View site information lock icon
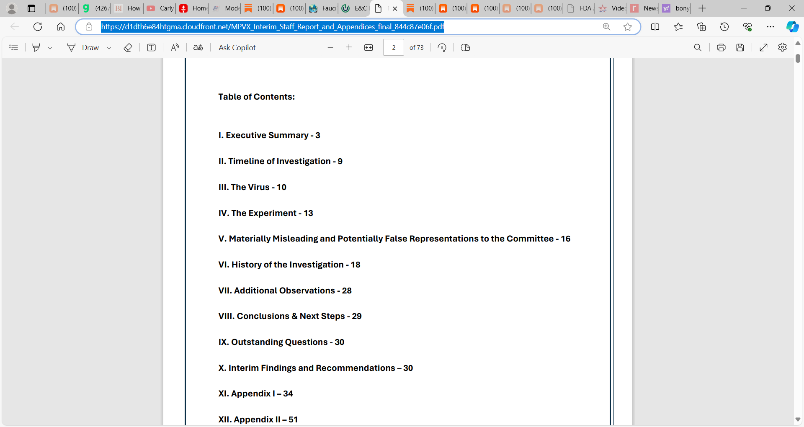804x427 pixels. point(89,27)
